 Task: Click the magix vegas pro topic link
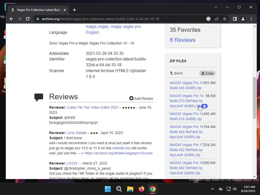point(126,26)
